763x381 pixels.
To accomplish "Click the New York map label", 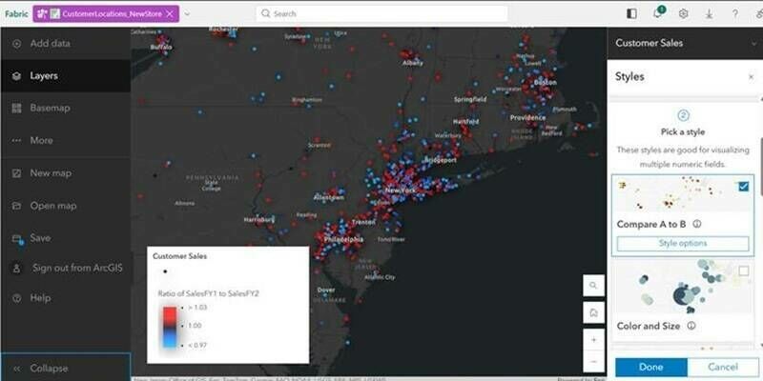I will point(401,190).
